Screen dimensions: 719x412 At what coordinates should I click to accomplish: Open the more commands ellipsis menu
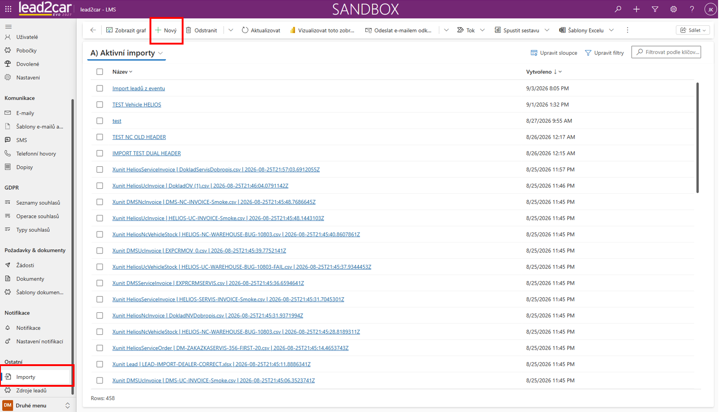tap(627, 30)
